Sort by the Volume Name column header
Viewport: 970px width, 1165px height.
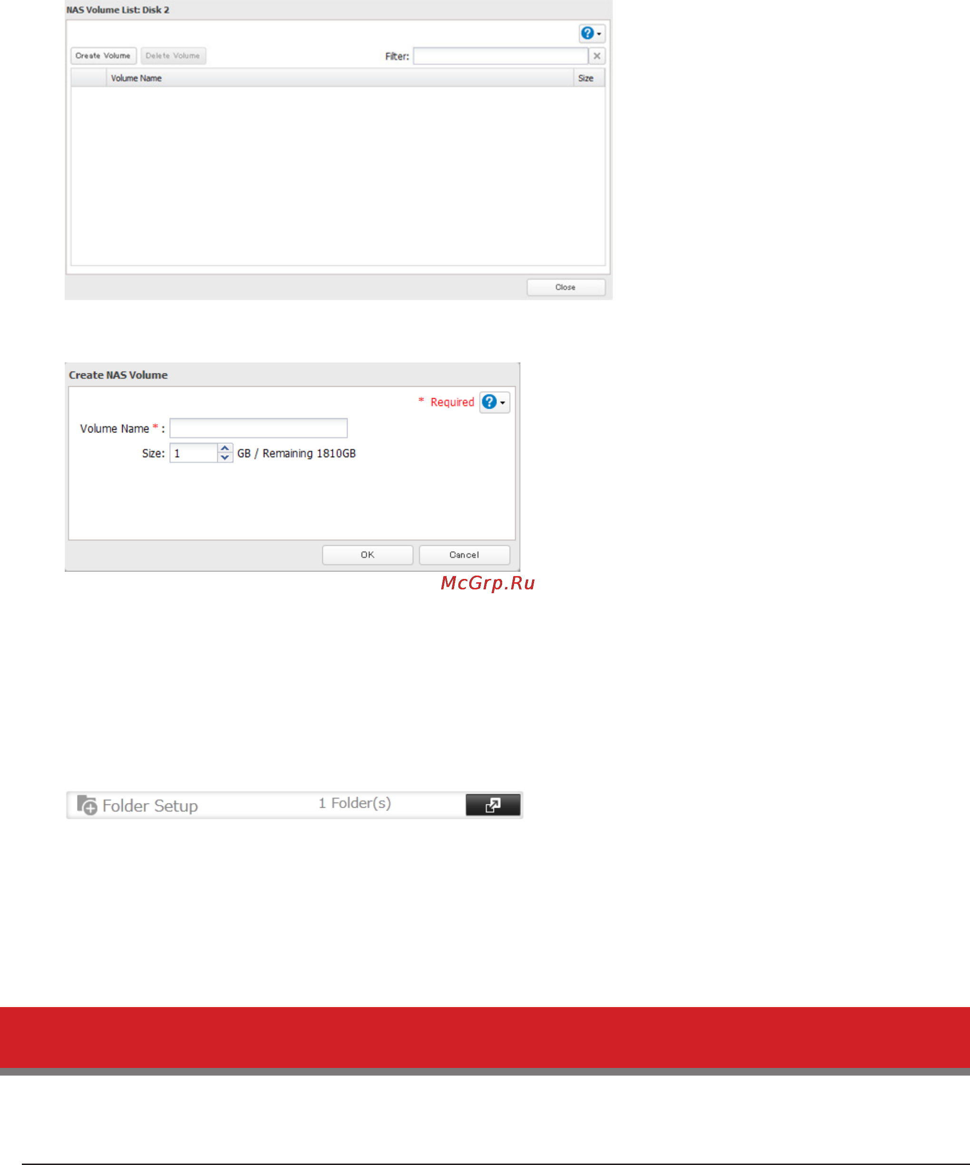click(339, 78)
